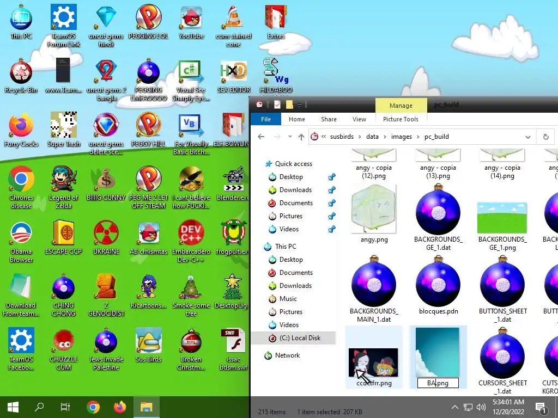Open the Picture Tools tab

401,119
